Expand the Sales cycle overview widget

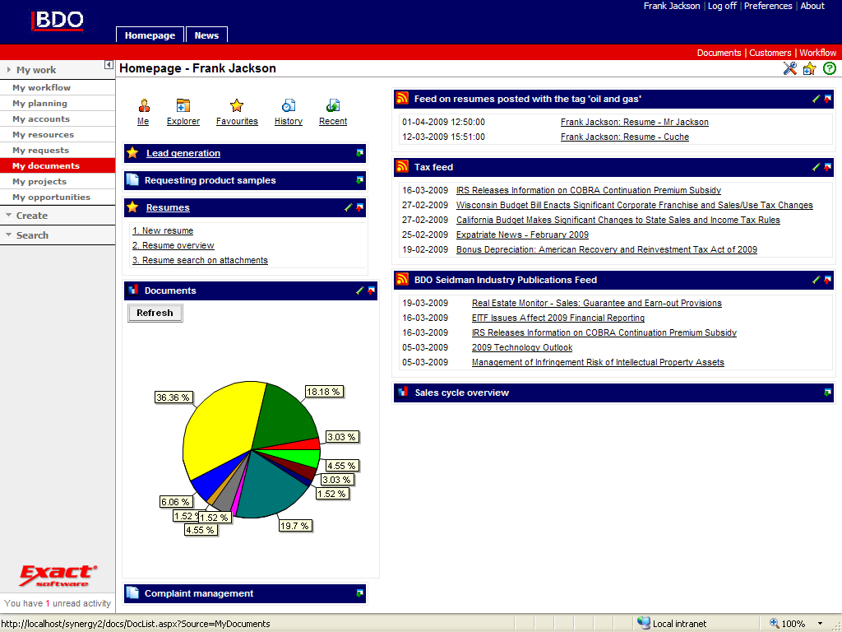[827, 393]
